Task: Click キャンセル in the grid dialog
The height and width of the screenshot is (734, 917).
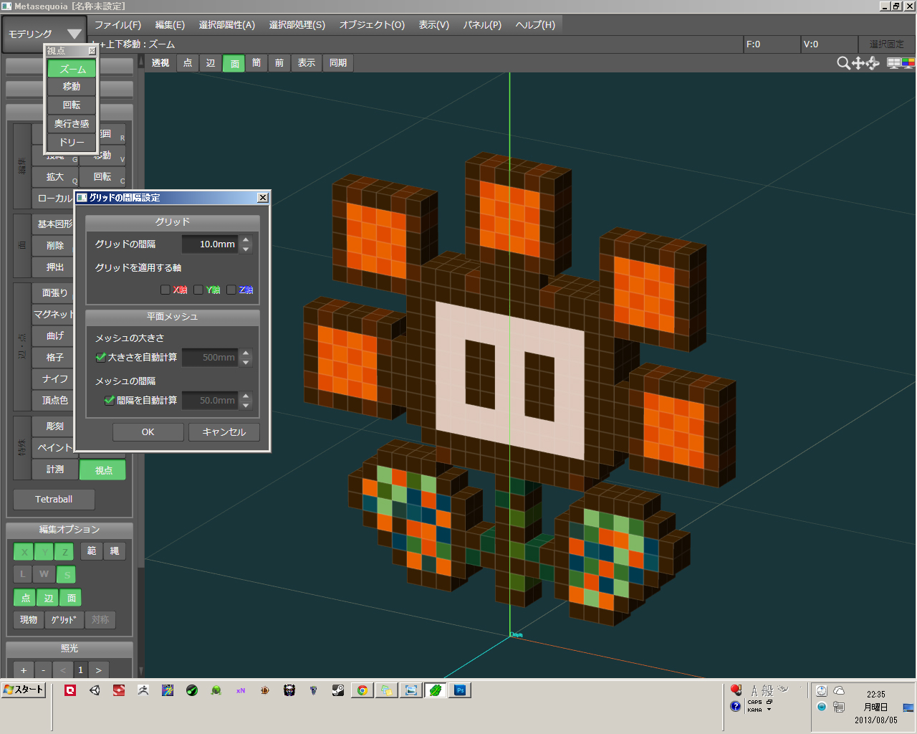Action: point(224,432)
